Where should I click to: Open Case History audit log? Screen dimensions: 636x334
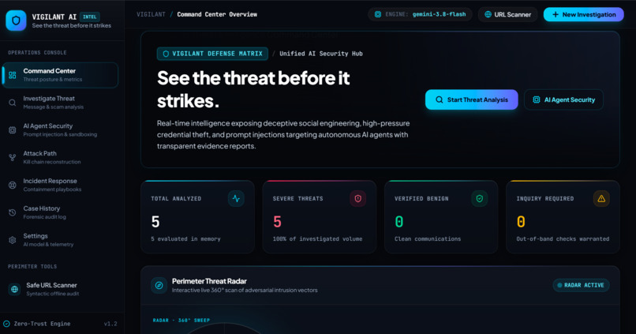coord(60,212)
